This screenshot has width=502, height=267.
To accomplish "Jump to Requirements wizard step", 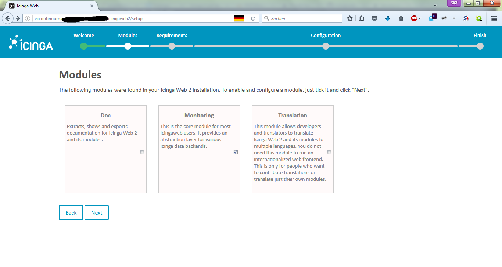I will [x=172, y=36].
